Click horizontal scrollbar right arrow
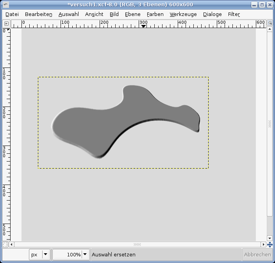275x263 pixels. [263, 244]
